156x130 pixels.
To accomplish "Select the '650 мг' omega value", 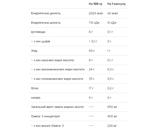I will (x=112, y=107).
